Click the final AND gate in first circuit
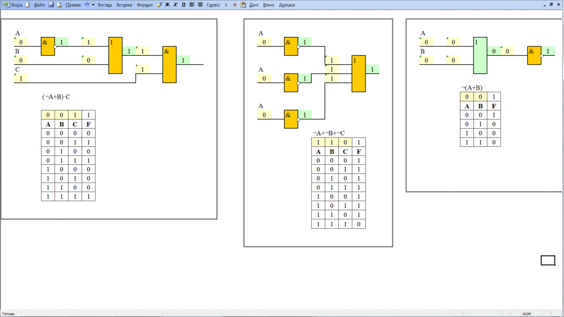Image resolution: width=564 pixels, height=317 pixels. coord(169,65)
